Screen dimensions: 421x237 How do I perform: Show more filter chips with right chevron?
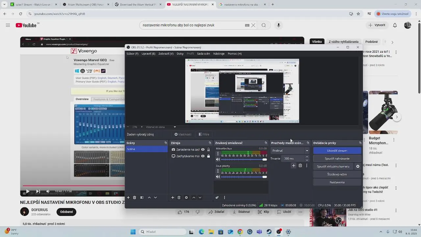click(x=392, y=42)
